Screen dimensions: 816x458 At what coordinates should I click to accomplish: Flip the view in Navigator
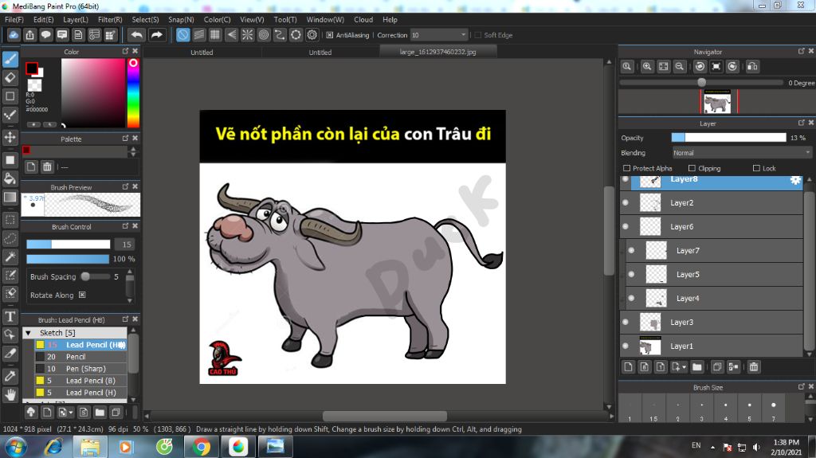coord(752,67)
